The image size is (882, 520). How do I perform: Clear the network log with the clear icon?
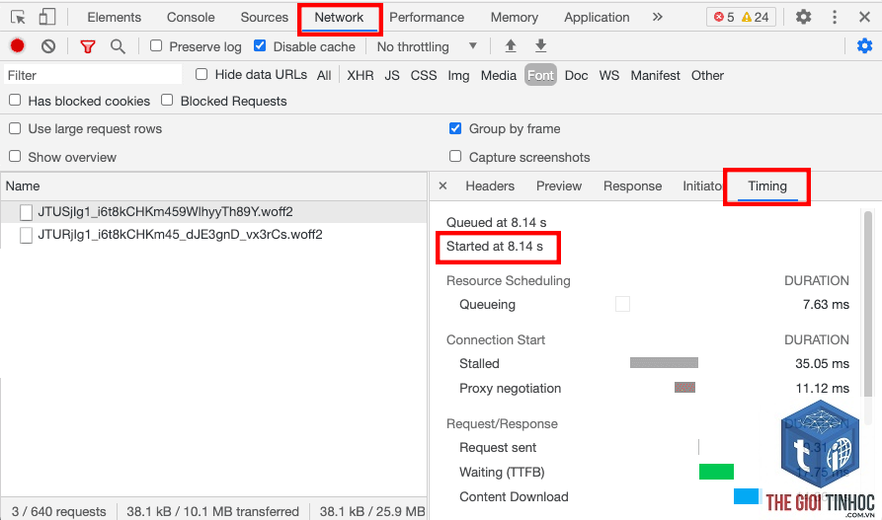(x=48, y=46)
